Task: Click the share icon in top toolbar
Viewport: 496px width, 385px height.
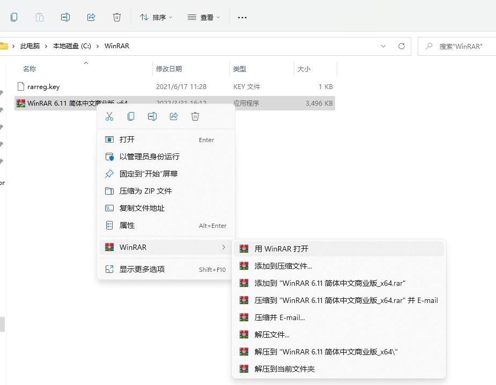Action: pos(91,17)
